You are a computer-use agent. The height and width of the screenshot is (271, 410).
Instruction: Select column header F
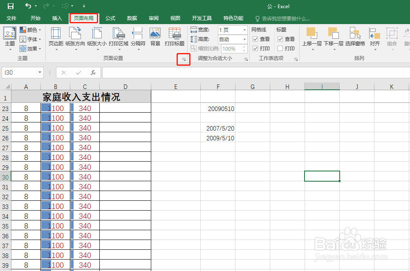[218, 87]
